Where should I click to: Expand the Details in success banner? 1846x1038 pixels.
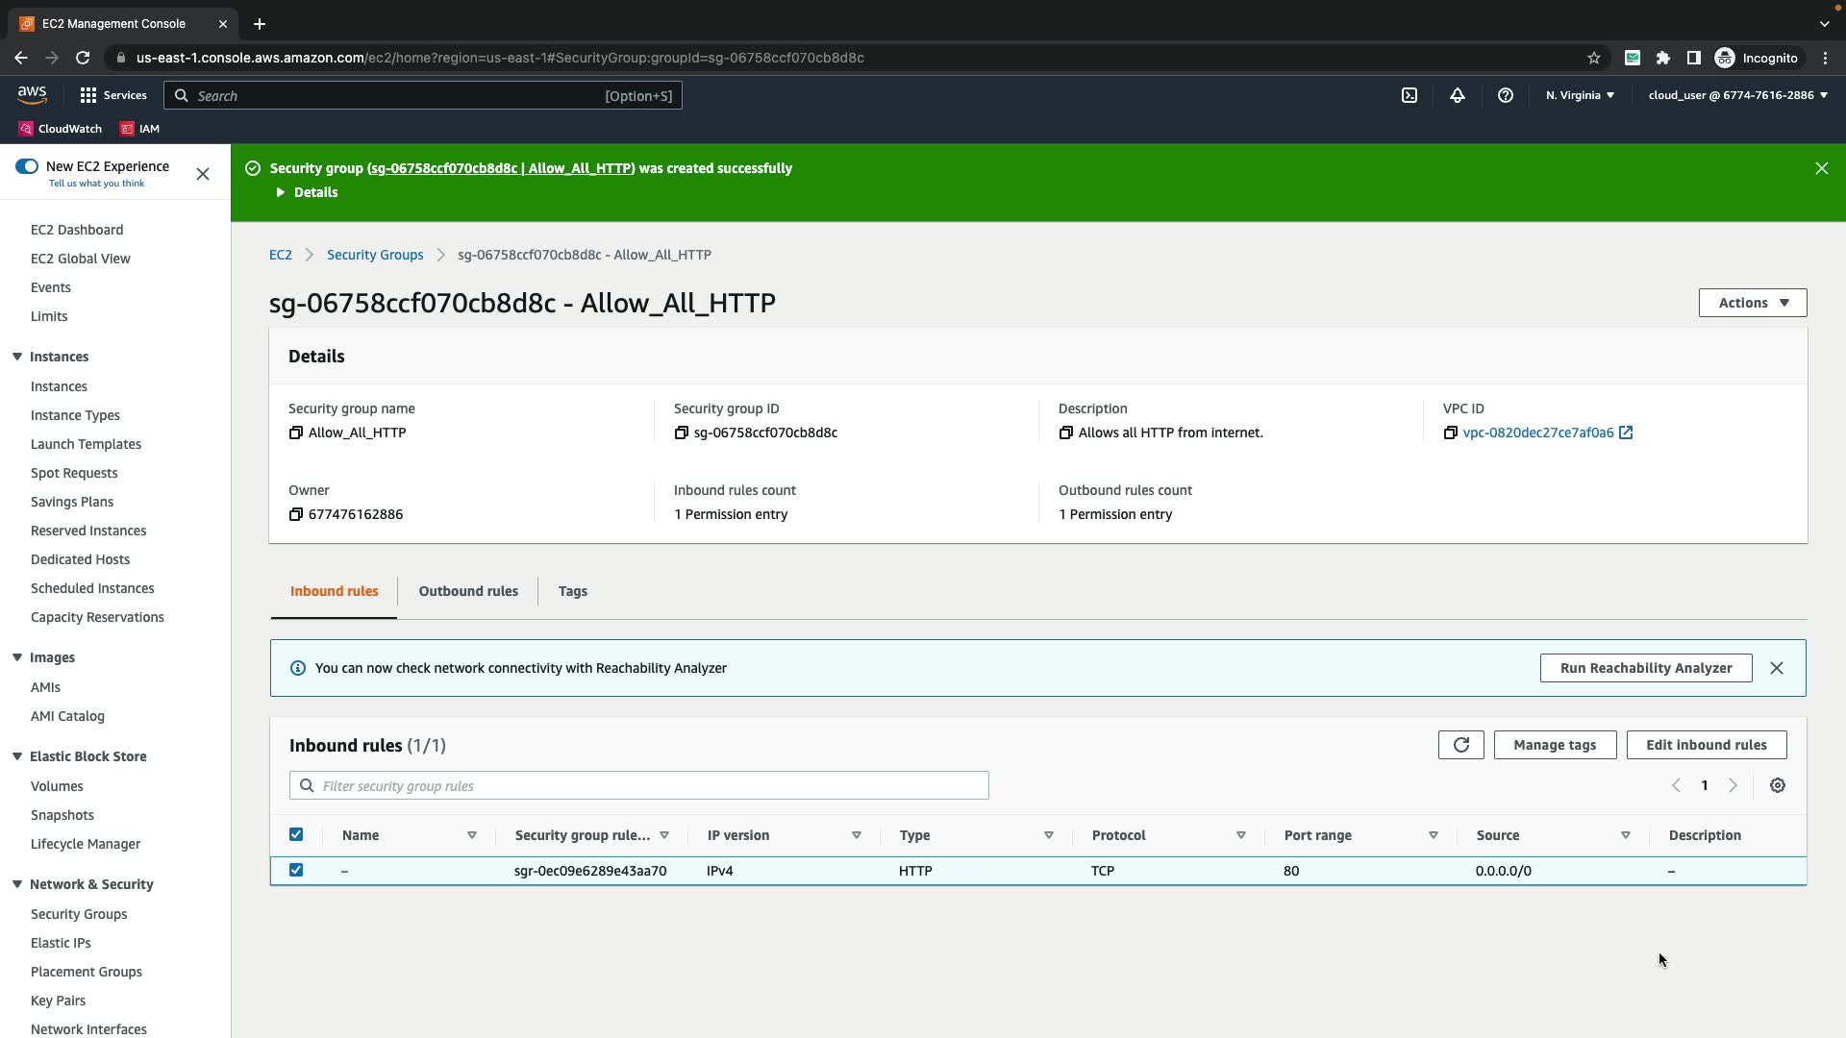pyautogui.click(x=307, y=192)
